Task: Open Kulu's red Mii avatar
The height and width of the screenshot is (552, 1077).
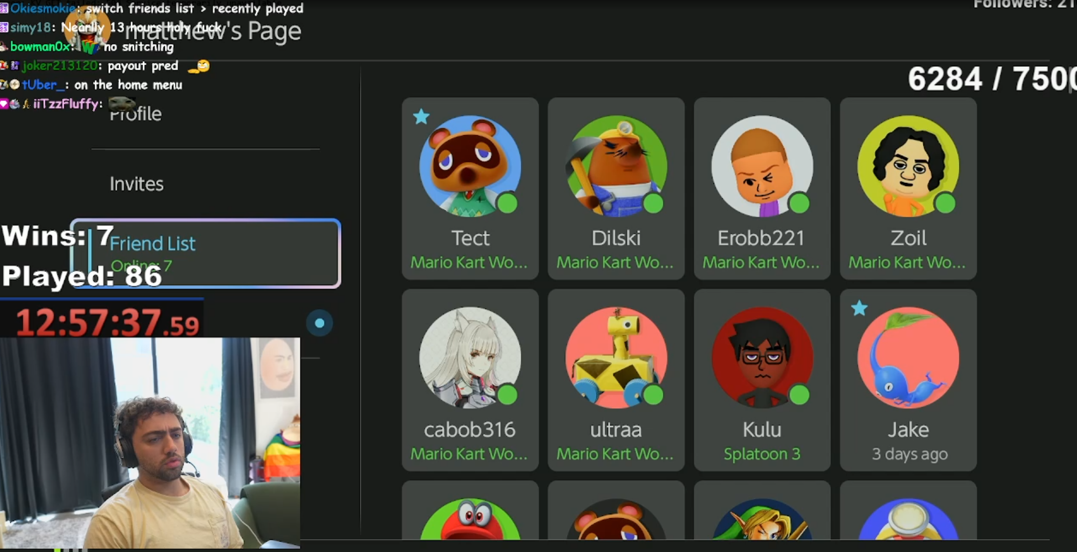Action: coord(762,358)
